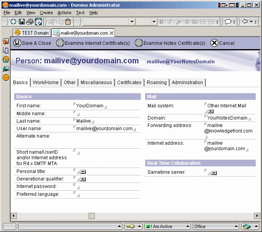Click Examine Notes Certificate(s) button
The width and height of the screenshot is (262, 232).
pos(170,43)
